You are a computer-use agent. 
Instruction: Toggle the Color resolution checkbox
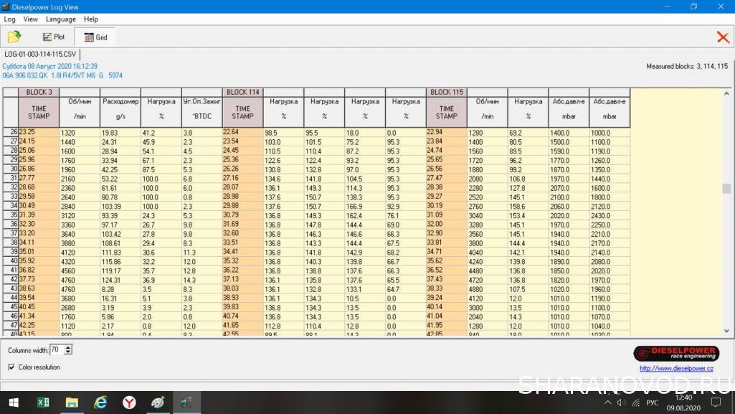pos(11,367)
